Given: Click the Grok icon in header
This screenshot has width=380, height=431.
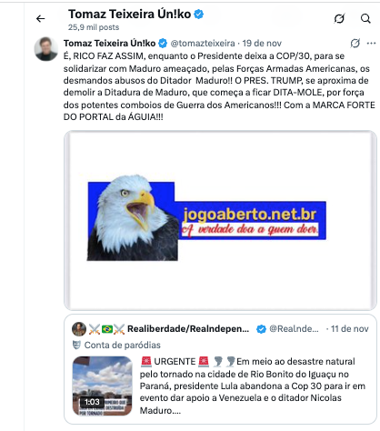Looking at the screenshot, I should coord(339,18).
